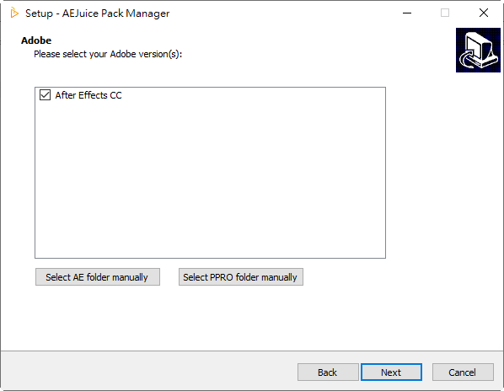Go Back to the previous setup step
This screenshot has width=504, height=391.
tap(328, 372)
